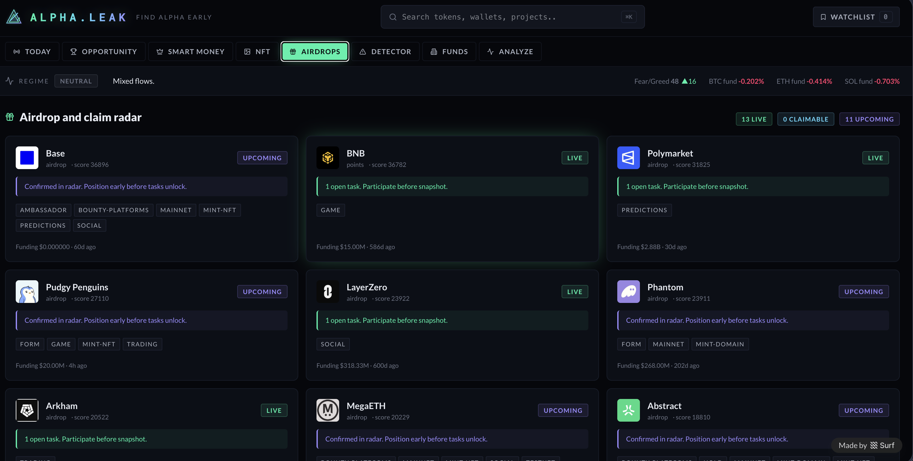The image size is (913, 461).
Task: Click the Alpha.Leak triangle logo
Action: [14, 17]
